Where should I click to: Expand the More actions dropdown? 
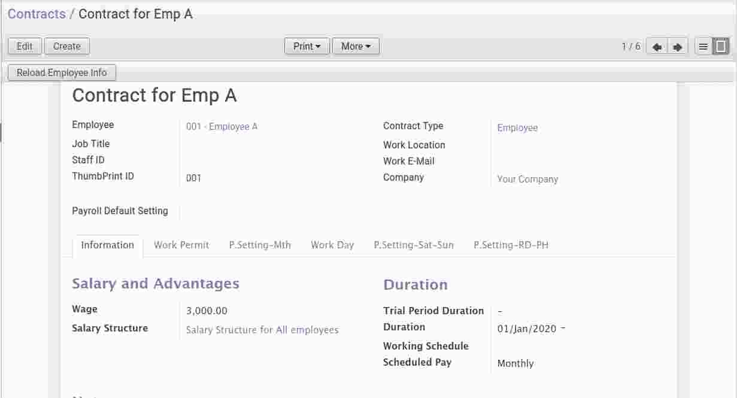tap(356, 46)
